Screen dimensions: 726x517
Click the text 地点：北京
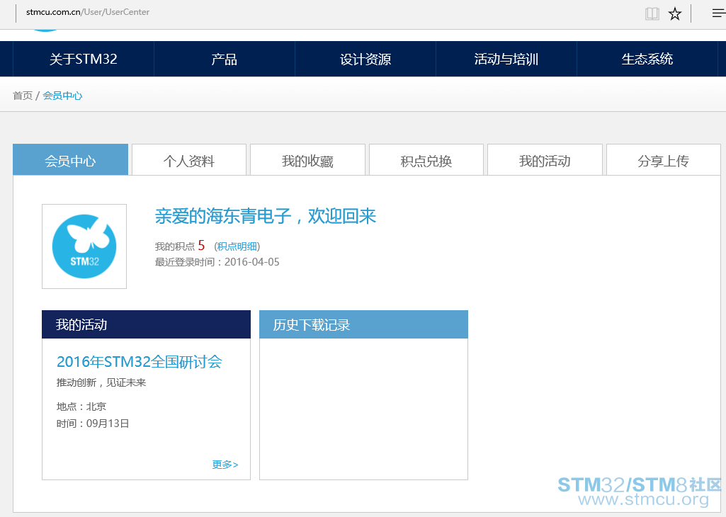[81, 407]
